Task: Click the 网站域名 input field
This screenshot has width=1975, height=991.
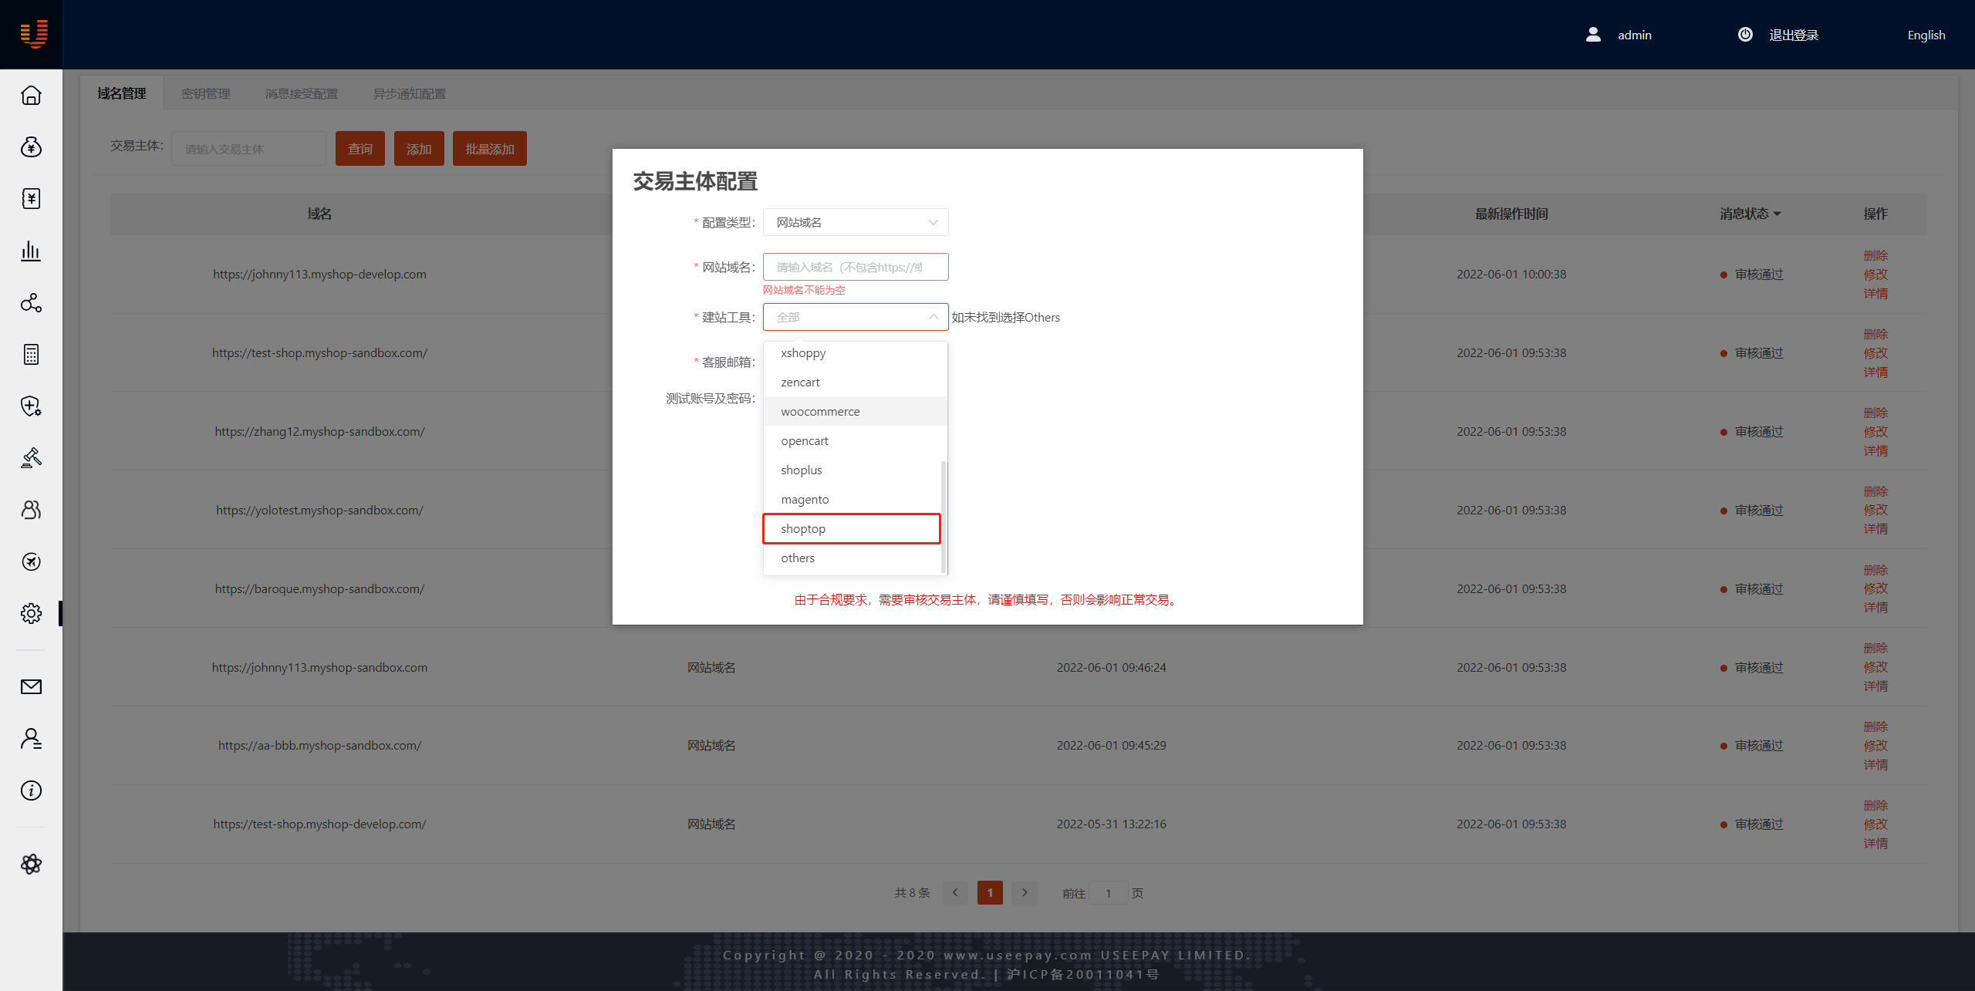Action: [855, 267]
